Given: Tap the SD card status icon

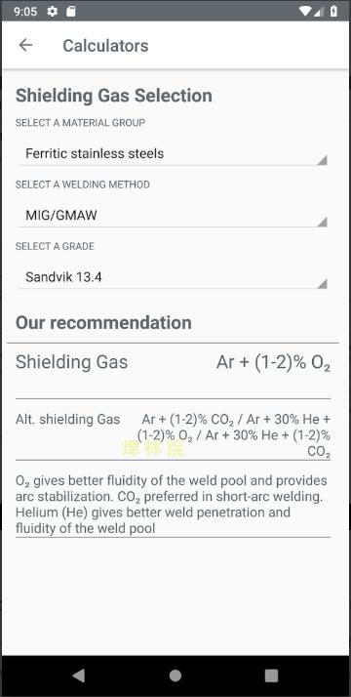Looking at the screenshot, I should coord(71,11).
